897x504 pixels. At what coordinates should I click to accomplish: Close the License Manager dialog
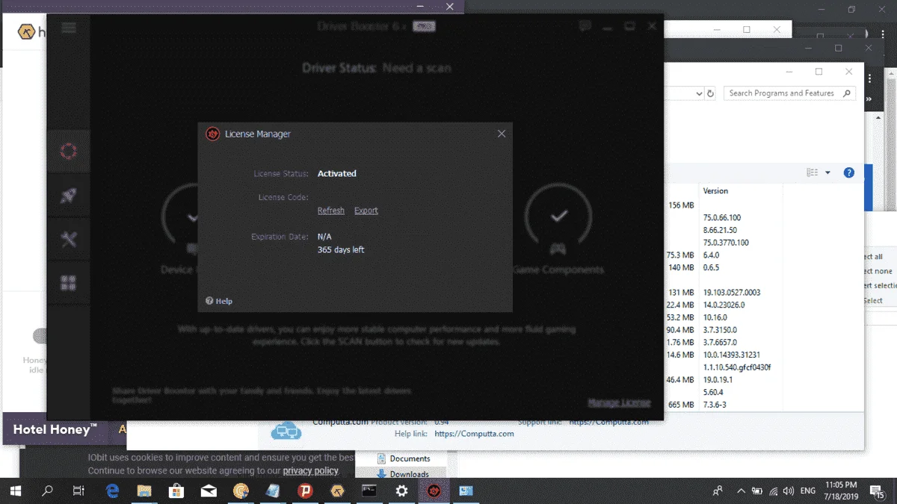click(x=502, y=134)
